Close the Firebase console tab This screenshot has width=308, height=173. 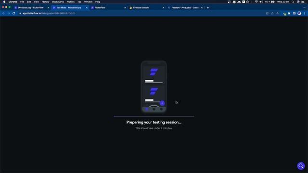pyautogui.click(x=164, y=8)
